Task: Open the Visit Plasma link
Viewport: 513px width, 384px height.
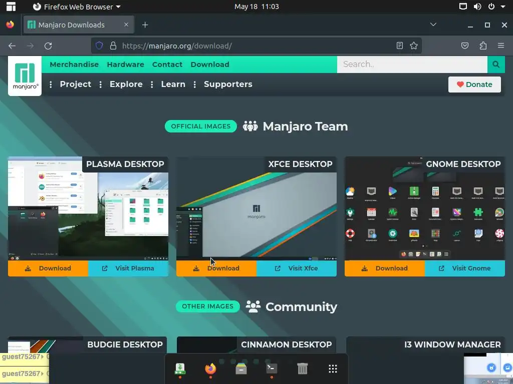Action: click(128, 268)
